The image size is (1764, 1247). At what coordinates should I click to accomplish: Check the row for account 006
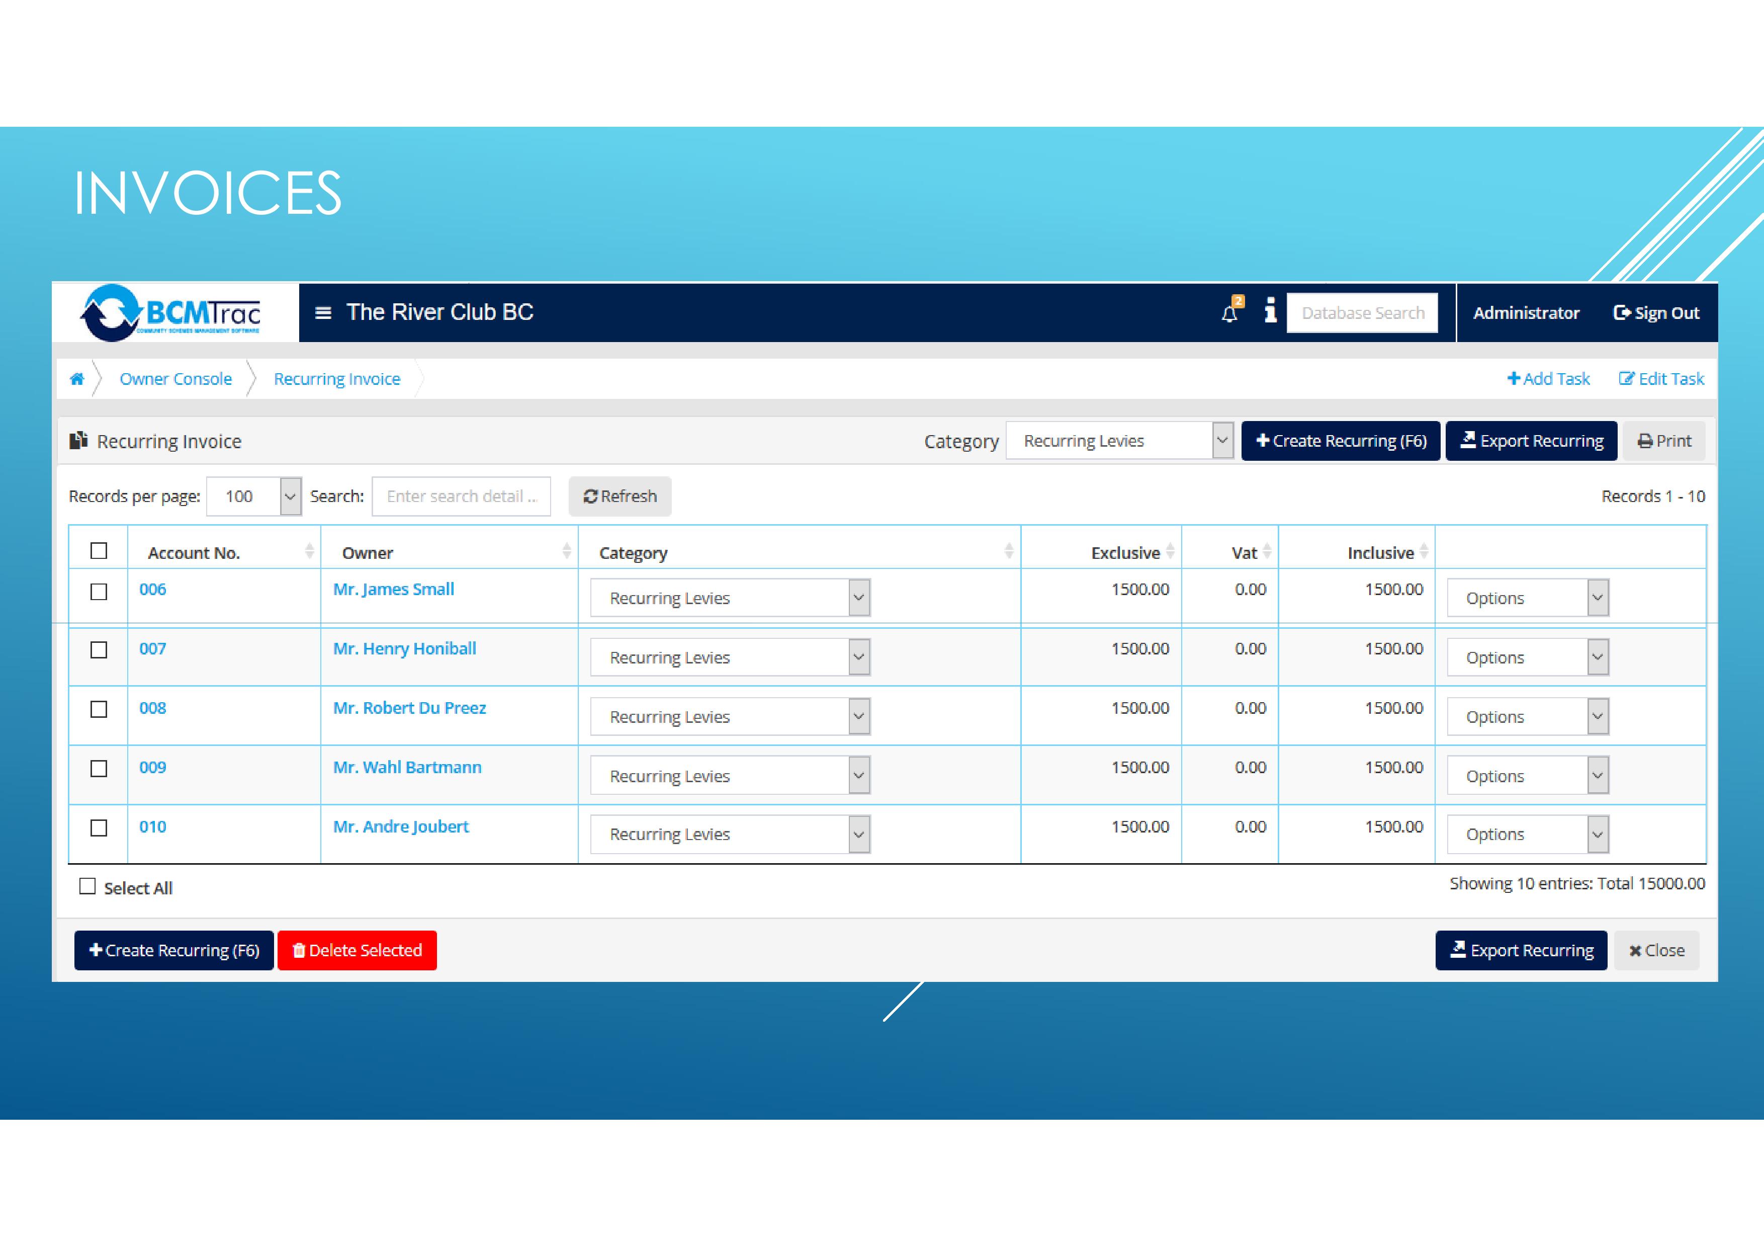[x=99, y=592]
